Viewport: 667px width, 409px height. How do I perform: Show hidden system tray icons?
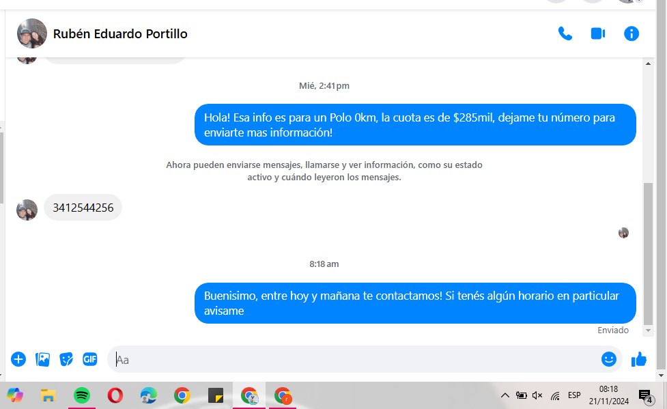pyautogui.click(x=505, y=395)
